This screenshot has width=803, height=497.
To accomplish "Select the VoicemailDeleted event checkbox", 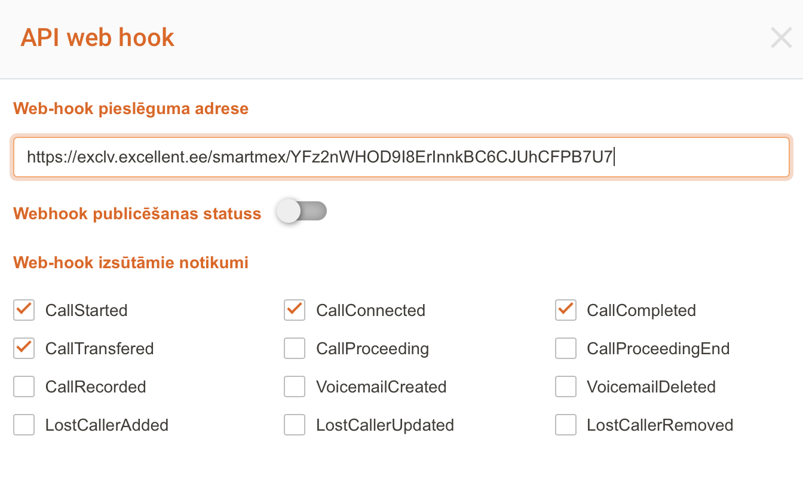I will point(565,387).
